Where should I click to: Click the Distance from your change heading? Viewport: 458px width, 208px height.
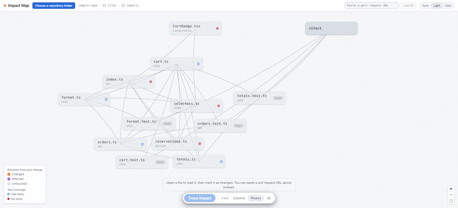tap(25, 169)
